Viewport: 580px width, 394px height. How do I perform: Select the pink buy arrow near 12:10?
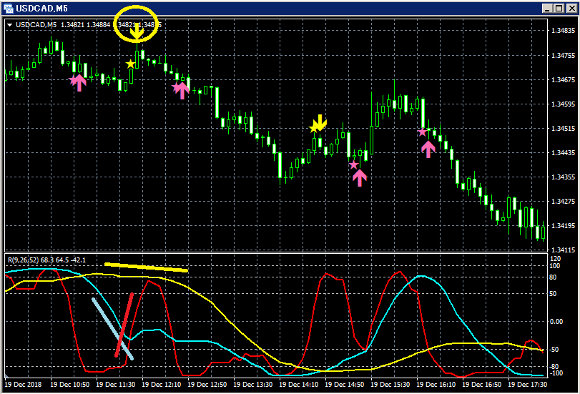182,90
